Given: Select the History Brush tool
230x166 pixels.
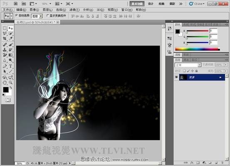Looking at the screenshot, I should [10, 50].
